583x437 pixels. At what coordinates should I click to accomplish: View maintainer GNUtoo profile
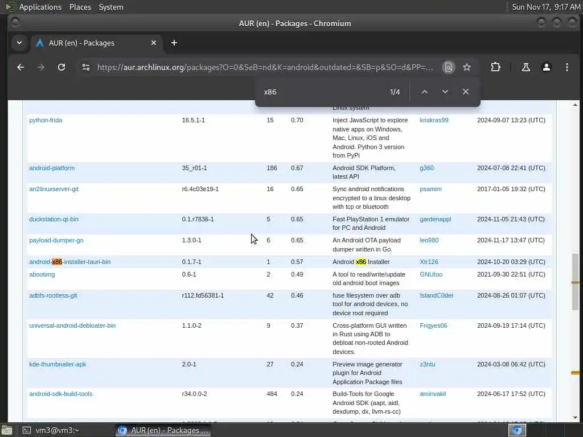pos(431,274)
